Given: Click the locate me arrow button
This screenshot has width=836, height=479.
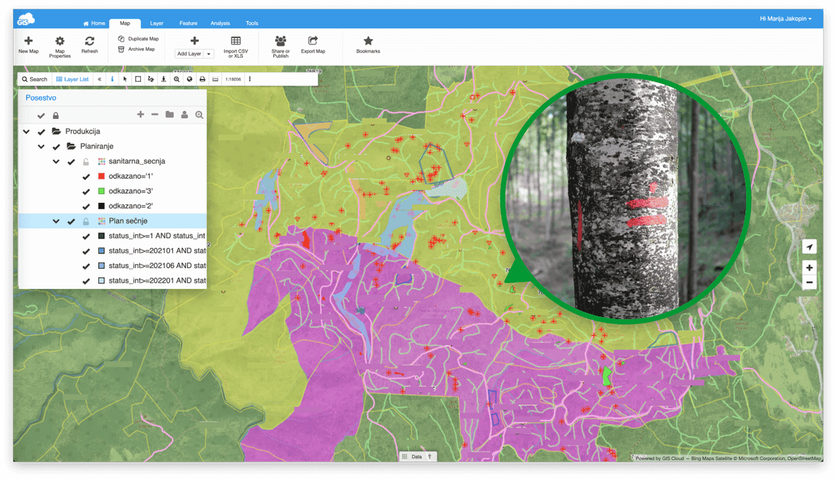Looking at the screenshot, I should click(x=809, y=247).
